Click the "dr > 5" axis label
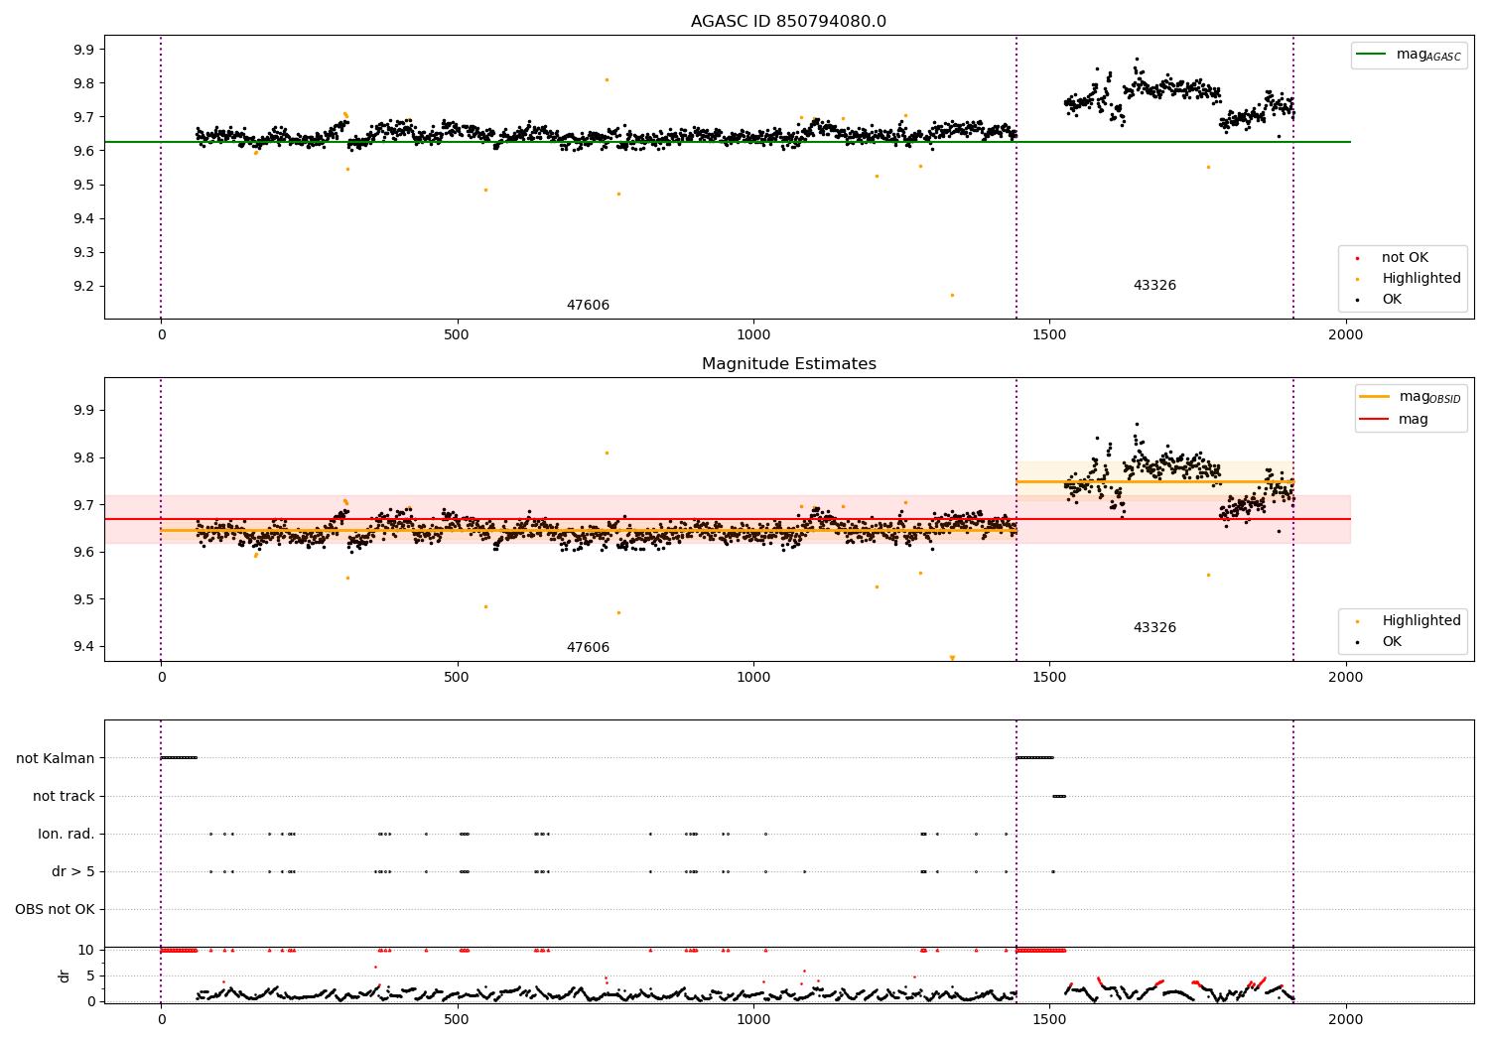Viewport: 1489px width, 1042px height. tap(73, 872)
